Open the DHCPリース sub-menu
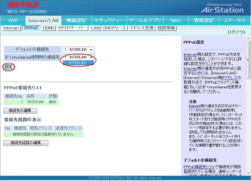The height and width of the screenshot is (181, 251). (114, 28)
